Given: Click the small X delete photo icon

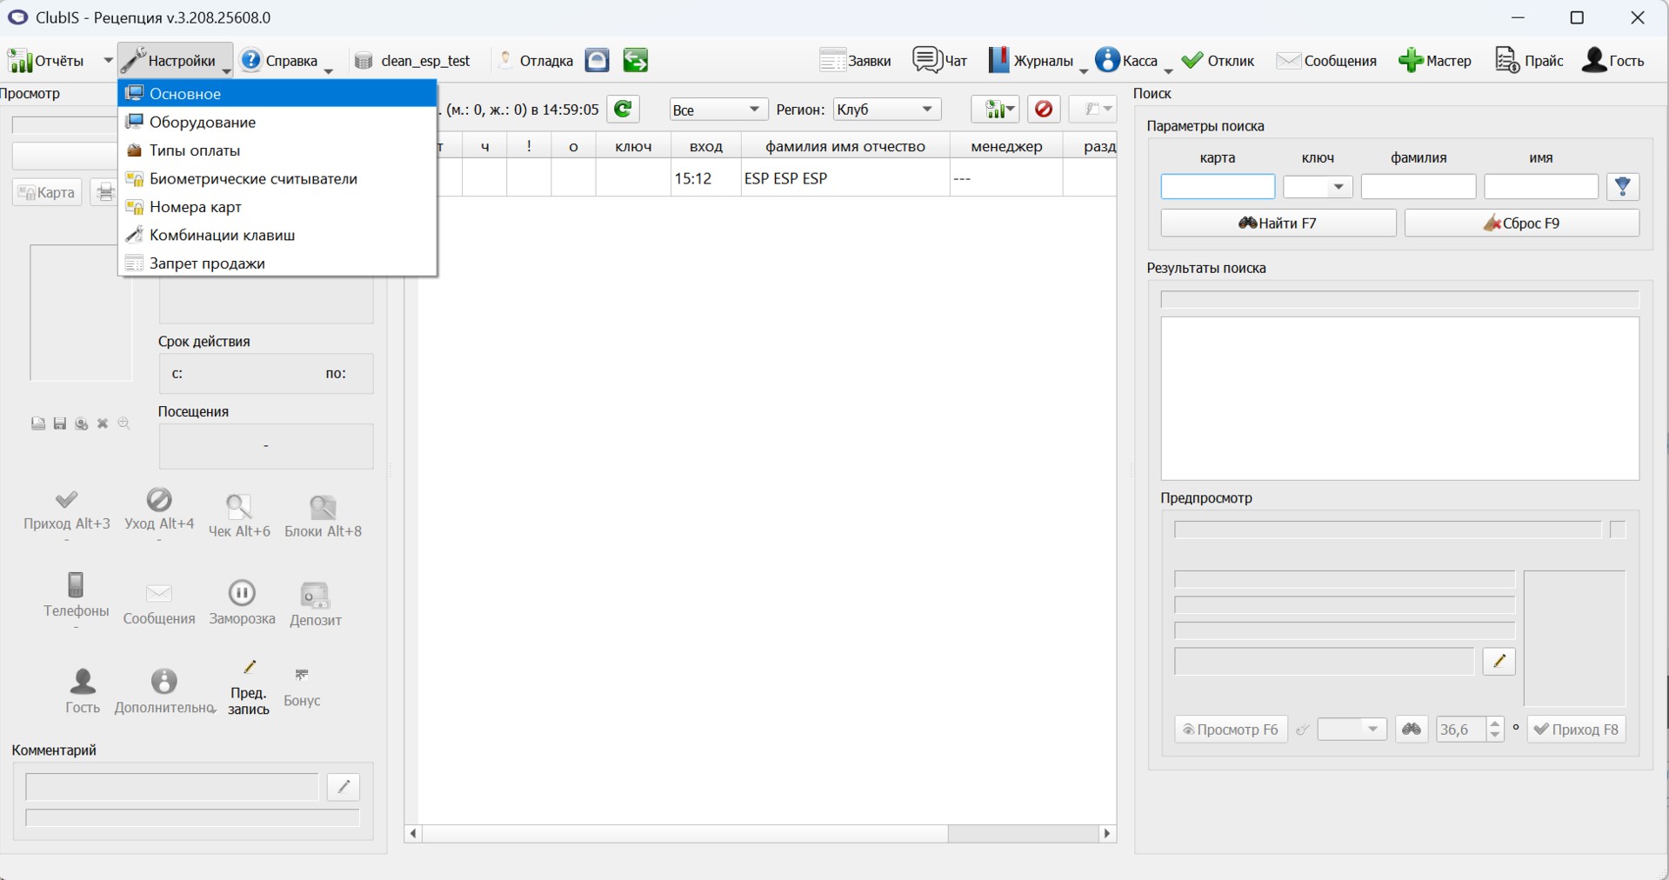Looking at the screenshot, I should (103, 423).
